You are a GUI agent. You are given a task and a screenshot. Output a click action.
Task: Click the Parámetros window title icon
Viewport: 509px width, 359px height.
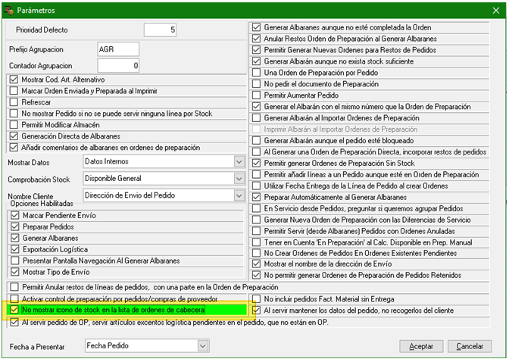pos(8,10)
